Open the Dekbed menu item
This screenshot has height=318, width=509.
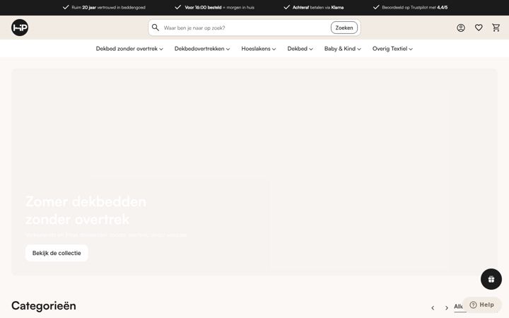[x=300, y=49]
